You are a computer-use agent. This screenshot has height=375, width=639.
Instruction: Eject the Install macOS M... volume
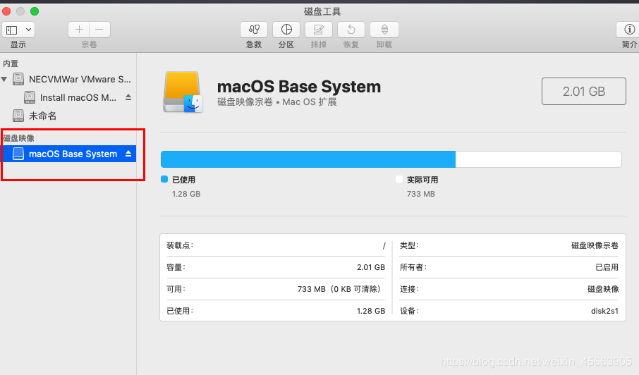tap(128, 97)
